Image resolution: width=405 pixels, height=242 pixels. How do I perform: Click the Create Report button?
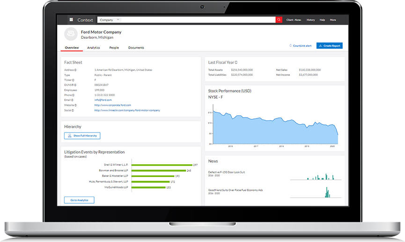(329, 46)
